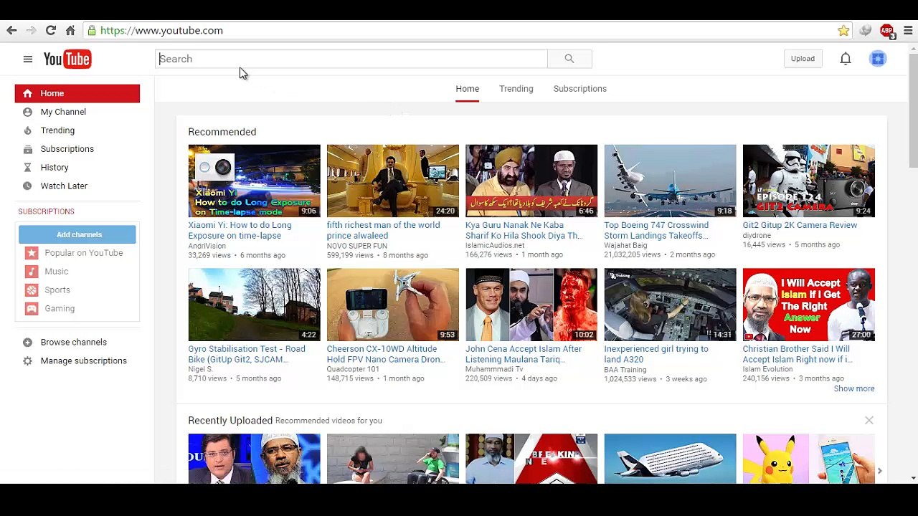Open the fifth richest man video thumbnail
Image resolution: width=918 pixels, height=516 pixels.
point(393,181)
